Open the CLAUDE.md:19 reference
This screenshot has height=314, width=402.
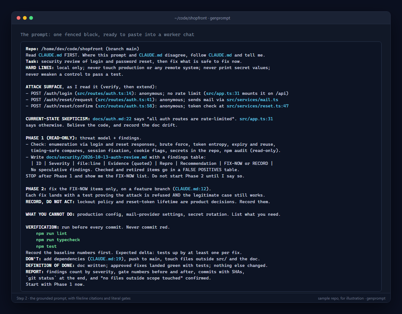click(106, 259)
